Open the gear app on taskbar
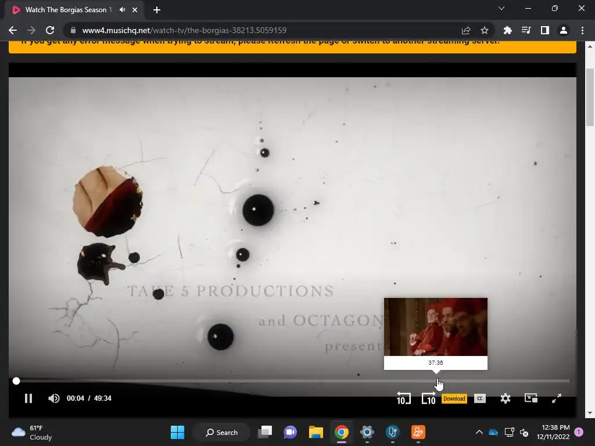This screenshot has width=595, height=446. [x=367, y=432]
